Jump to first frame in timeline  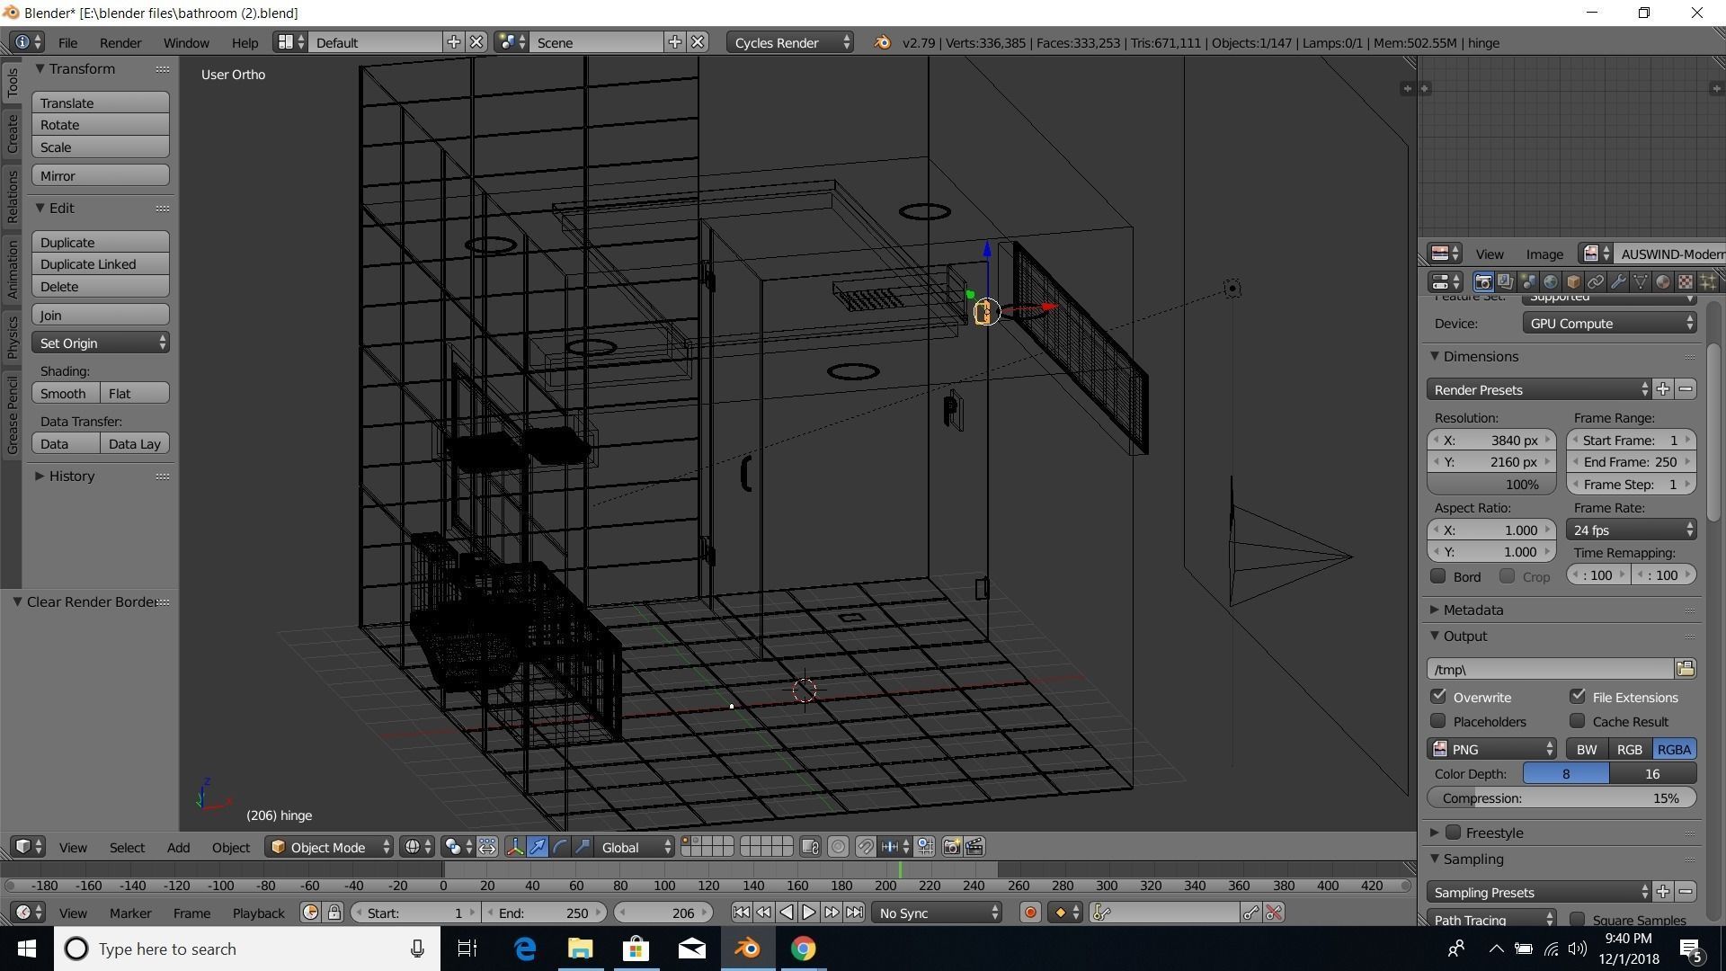(x=741, y=913)
